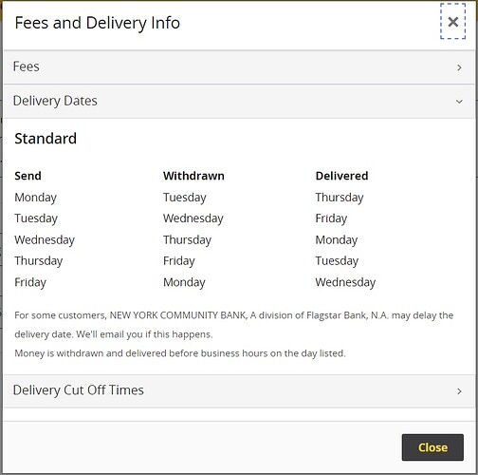Click the 'Money is withdrawn and delivered' note

(180, 353)
